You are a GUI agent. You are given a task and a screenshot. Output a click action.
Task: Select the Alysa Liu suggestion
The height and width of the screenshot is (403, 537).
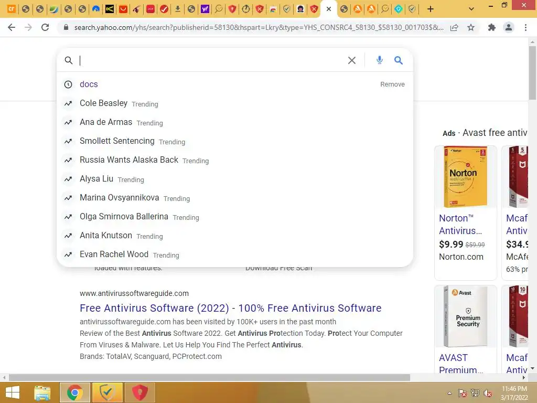[235, 179]
